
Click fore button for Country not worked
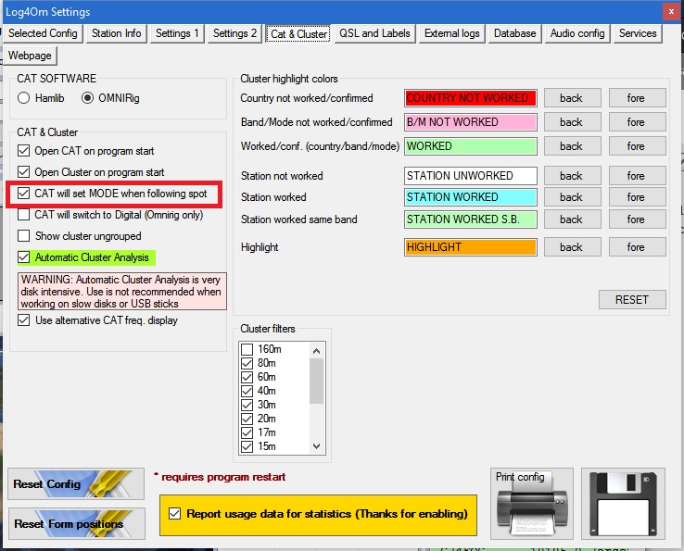(x=638, y=98)
